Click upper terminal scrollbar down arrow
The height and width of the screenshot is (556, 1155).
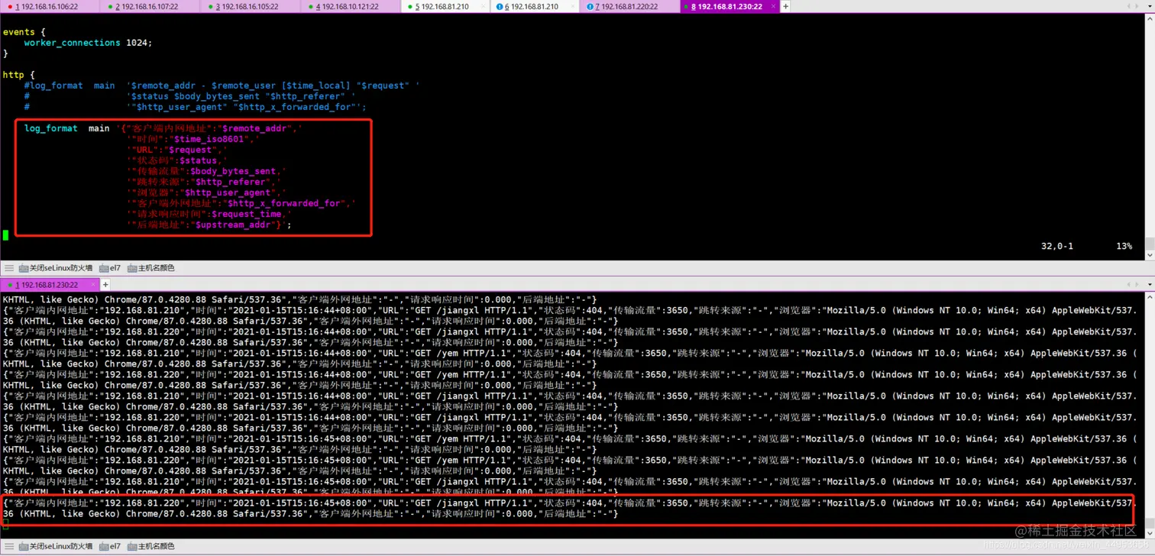(x=1150, y=255)
